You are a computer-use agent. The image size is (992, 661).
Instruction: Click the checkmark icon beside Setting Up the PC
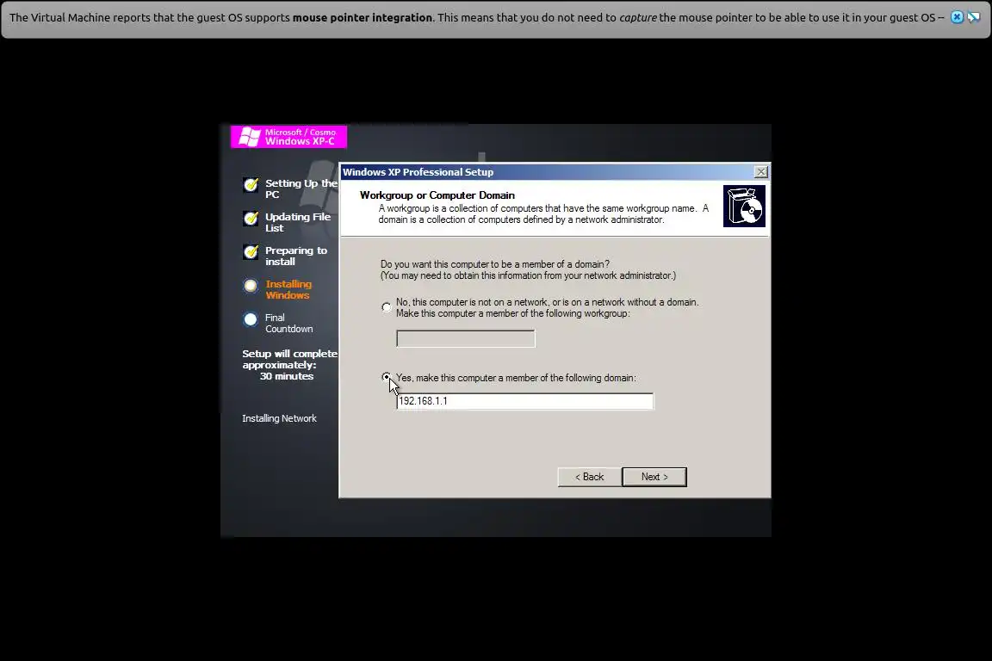pyautogui.click(x=251, y=185)
